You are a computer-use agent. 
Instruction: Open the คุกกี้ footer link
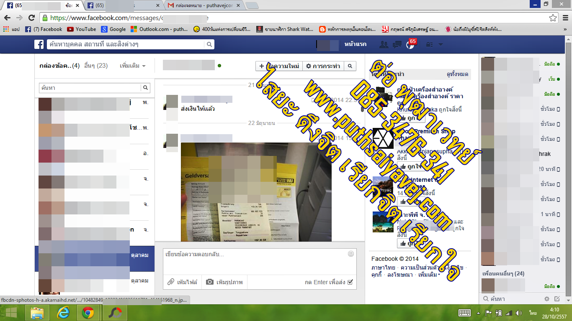point(376,275)
